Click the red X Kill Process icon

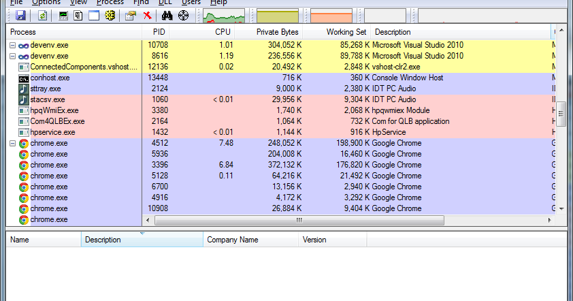point(147,16)
